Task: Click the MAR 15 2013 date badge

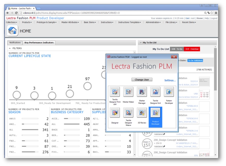Action: 147,143
